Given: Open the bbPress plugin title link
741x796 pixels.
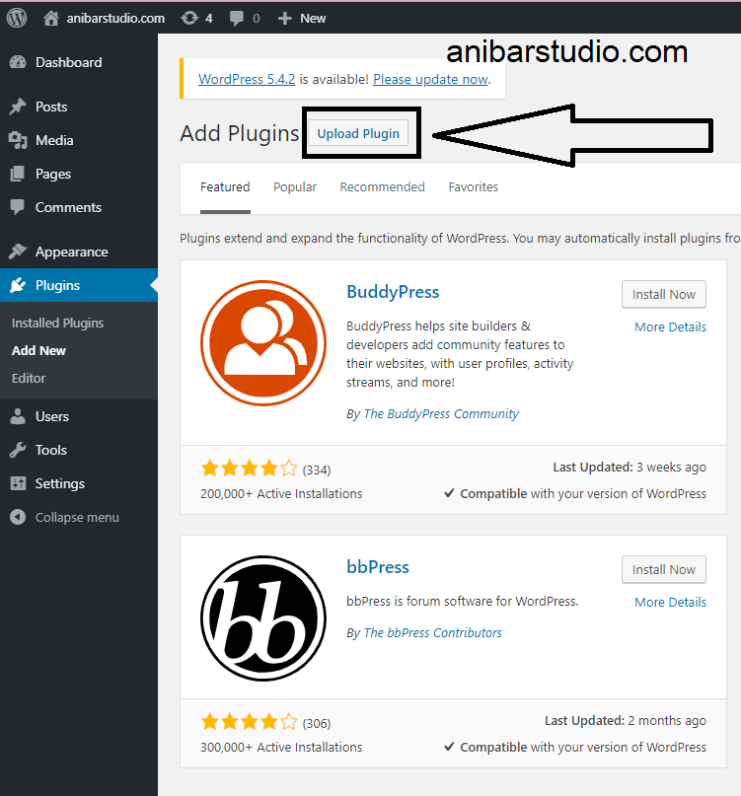Looking at the screenshot, I should [x=378, y=567].
